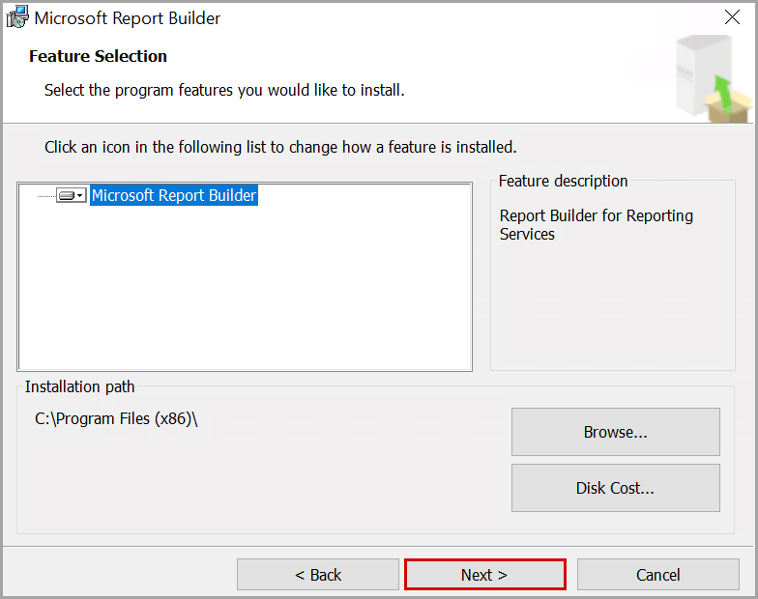
Task: Click empty space in the feature list box
Action: [242, 290]
